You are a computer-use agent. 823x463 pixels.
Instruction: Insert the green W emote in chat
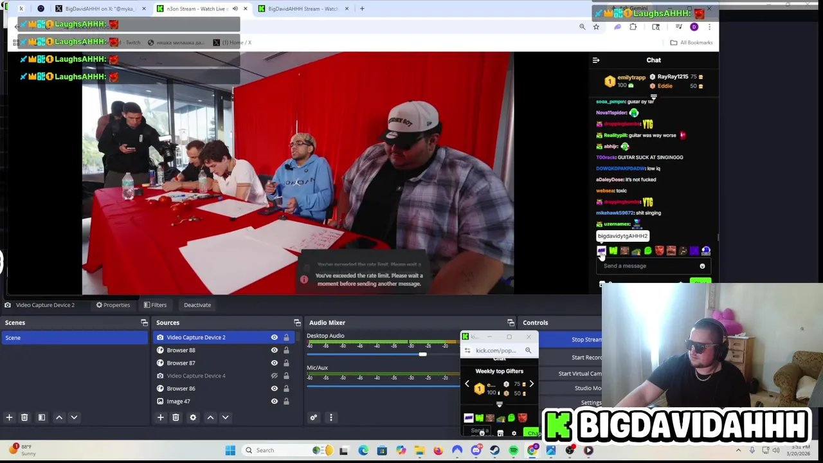(613, 251)
